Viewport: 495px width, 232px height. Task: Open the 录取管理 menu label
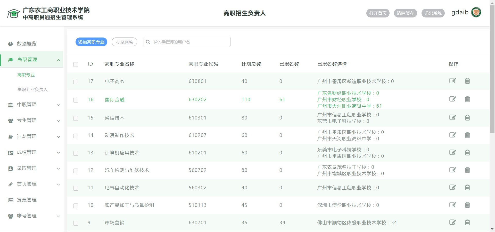pos(27,168)
